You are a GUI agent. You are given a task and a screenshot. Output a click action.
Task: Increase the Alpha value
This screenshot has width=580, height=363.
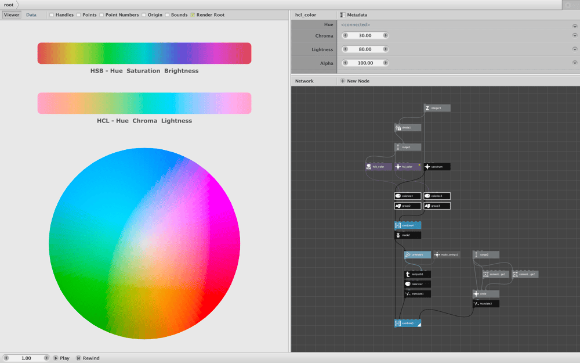pos(386,63)
